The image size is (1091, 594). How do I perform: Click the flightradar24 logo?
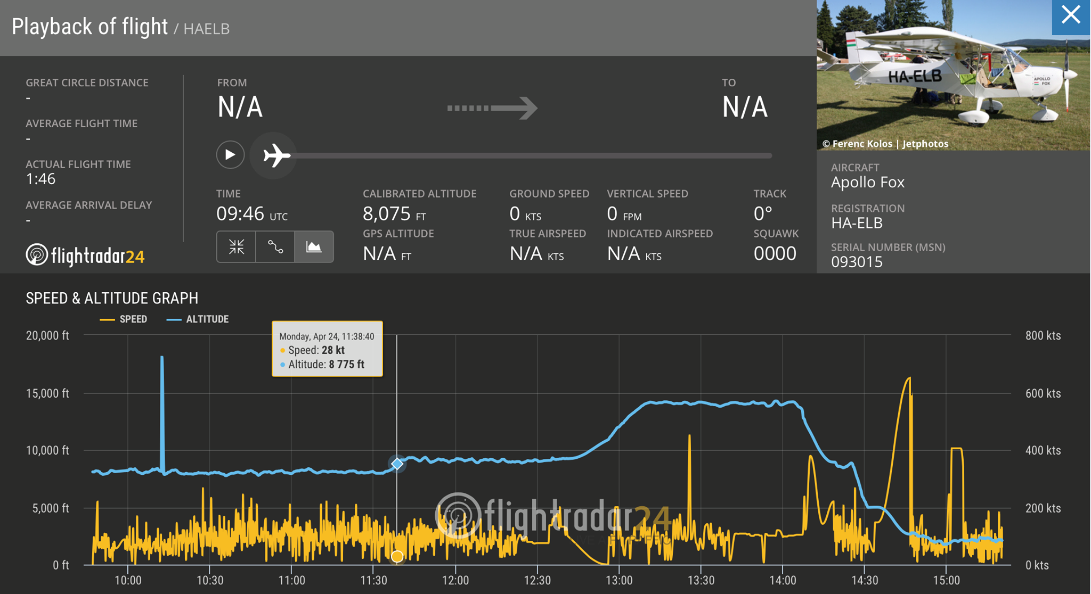[x=85, y=255]
